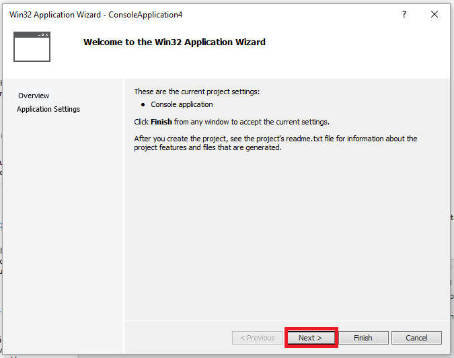The height and width of the screenshot is (358, 454).
Task: Click the bullet point before Console application
Action: click(143, 105)
